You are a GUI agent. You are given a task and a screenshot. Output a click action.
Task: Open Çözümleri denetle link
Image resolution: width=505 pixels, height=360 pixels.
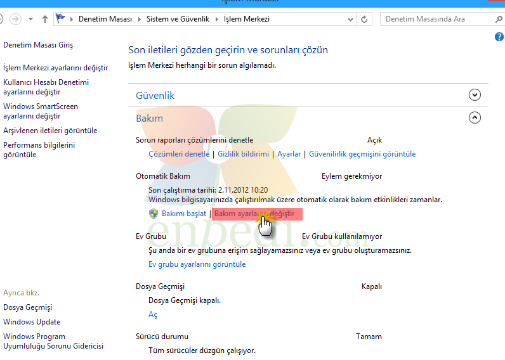pos(179,154)
